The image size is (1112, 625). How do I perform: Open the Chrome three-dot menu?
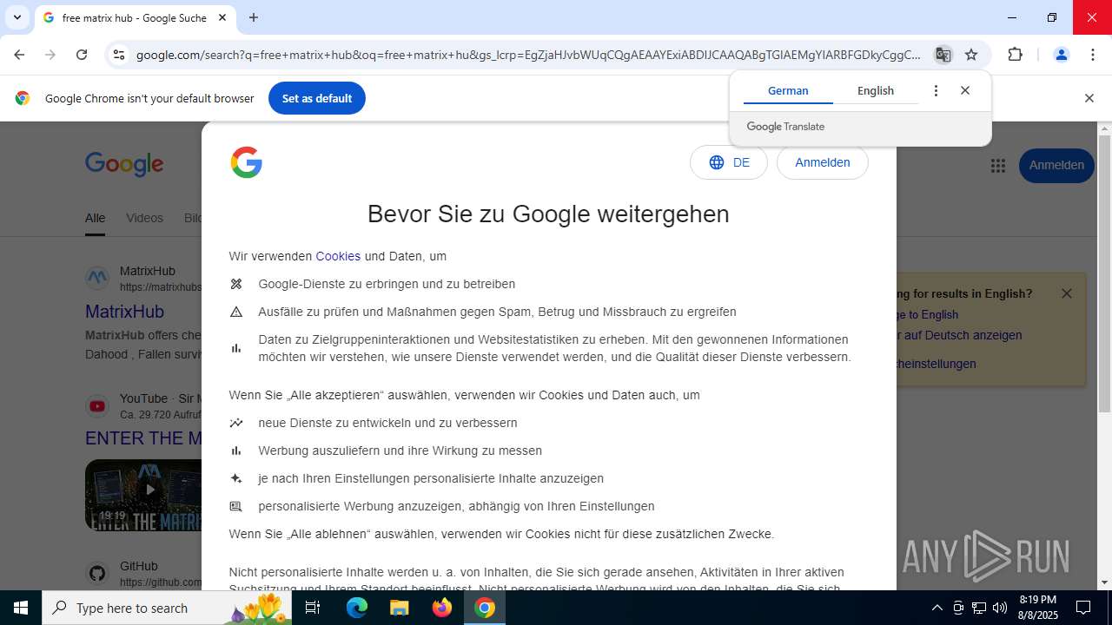point(1093,55)
